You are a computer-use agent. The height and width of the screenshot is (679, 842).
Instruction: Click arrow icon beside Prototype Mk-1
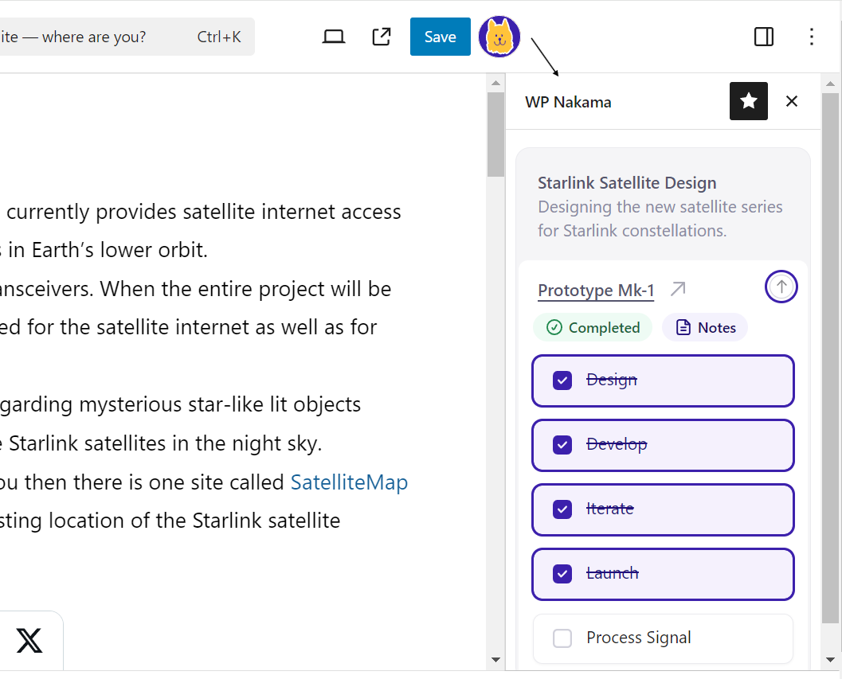(x=678, y=289)
